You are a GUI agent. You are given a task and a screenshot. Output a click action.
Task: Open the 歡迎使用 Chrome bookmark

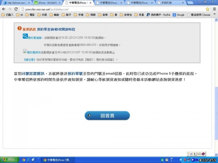(199, 15)
